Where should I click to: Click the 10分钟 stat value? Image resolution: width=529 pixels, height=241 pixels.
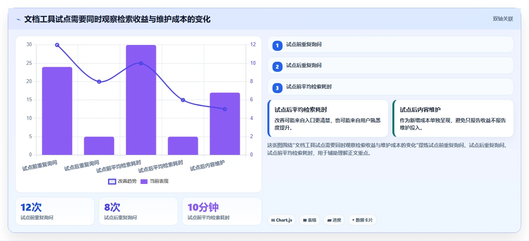pyautogui.click(x=203, y=207)
